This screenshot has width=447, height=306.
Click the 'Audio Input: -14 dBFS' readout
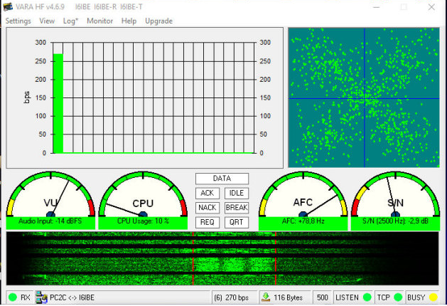click(x=50, y=221)
